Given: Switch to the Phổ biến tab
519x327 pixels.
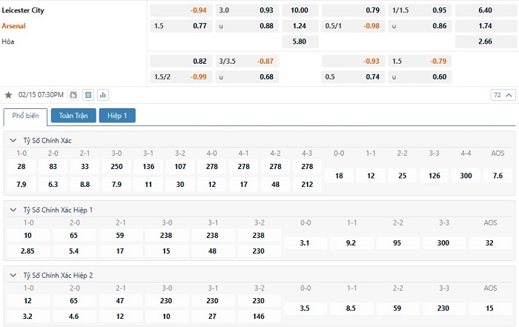Looking at the screenshot, I should 25,116.
